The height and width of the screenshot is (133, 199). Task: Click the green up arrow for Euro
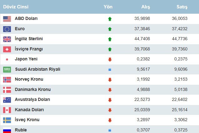[110, 29]
